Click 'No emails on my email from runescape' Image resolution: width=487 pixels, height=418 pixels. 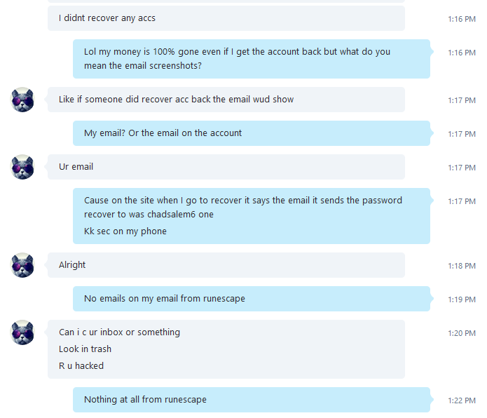(252, 299)
